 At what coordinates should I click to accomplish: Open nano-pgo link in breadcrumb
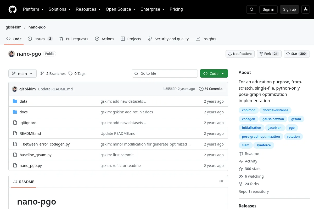[37, 27]
